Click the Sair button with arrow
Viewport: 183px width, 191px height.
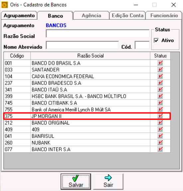(108, 181)
